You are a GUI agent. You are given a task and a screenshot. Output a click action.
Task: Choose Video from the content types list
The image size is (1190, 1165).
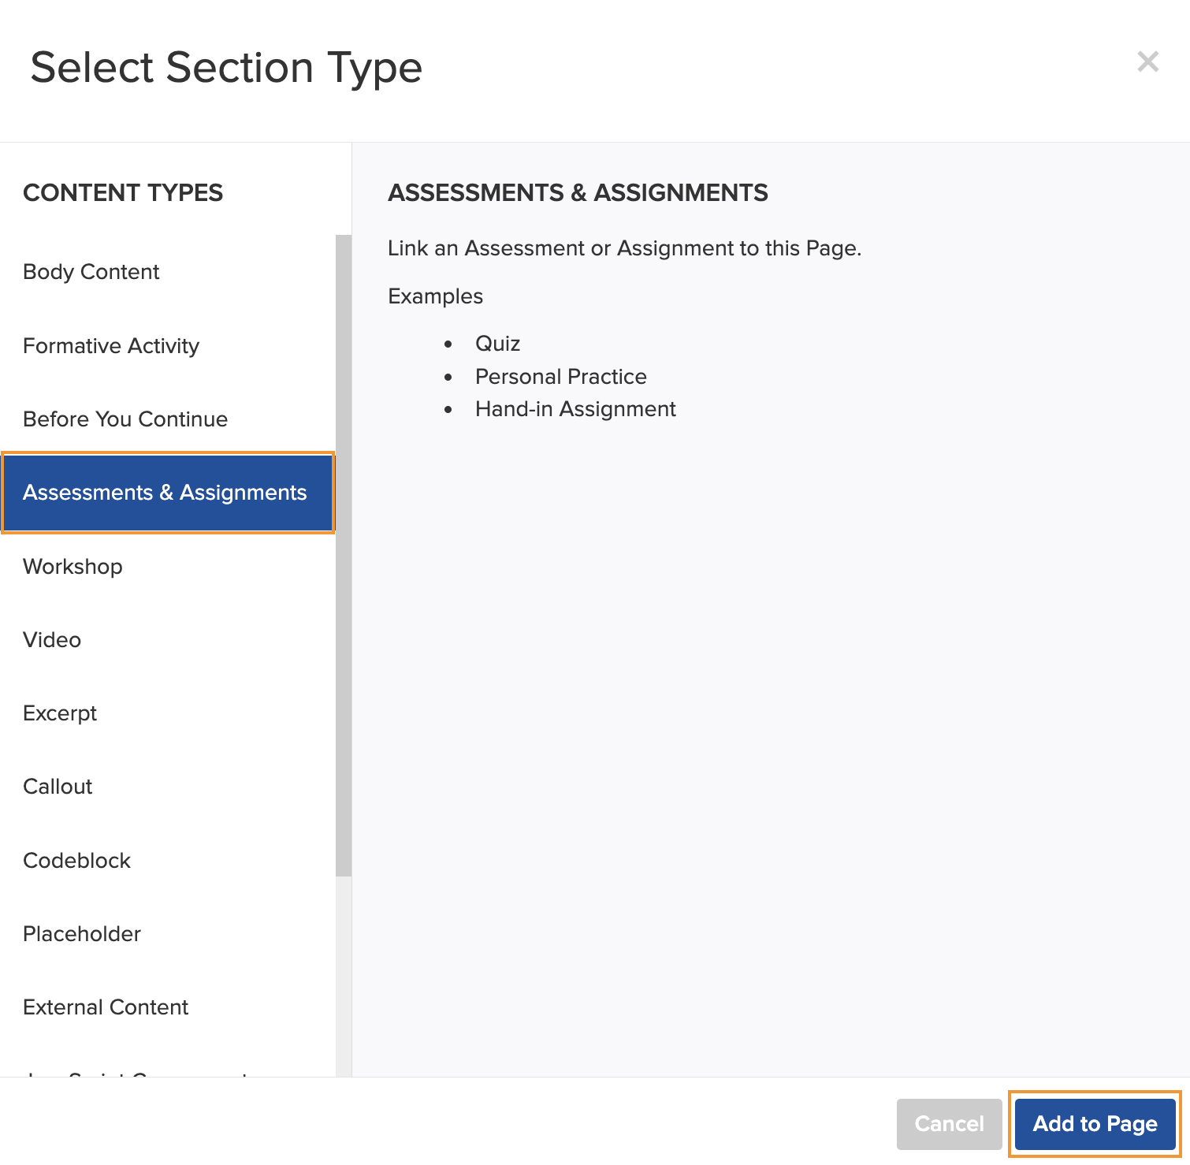pos(52,639)
